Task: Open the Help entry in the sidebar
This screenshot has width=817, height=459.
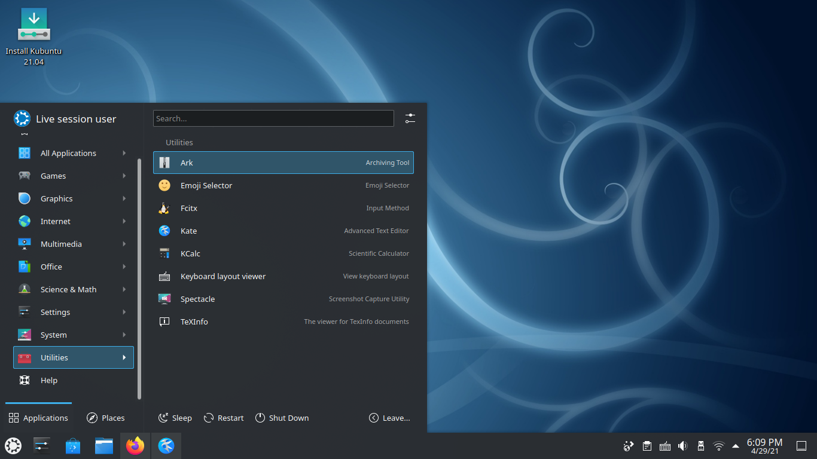Action: point(74,380)
